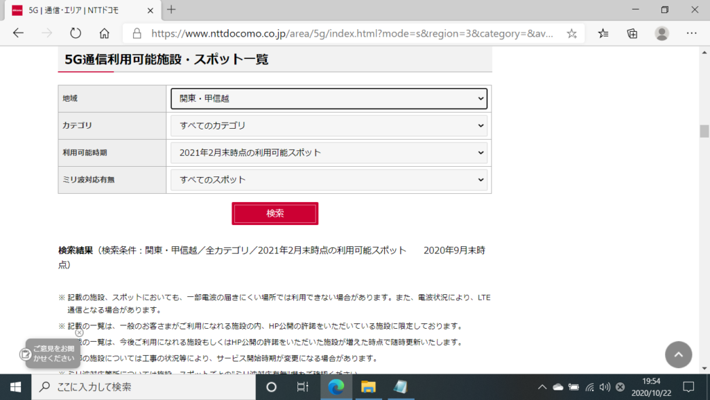Open Task View icon in taskbar
Image resolution: width=710 pixels, height=400 pixels.
[302, 387]
